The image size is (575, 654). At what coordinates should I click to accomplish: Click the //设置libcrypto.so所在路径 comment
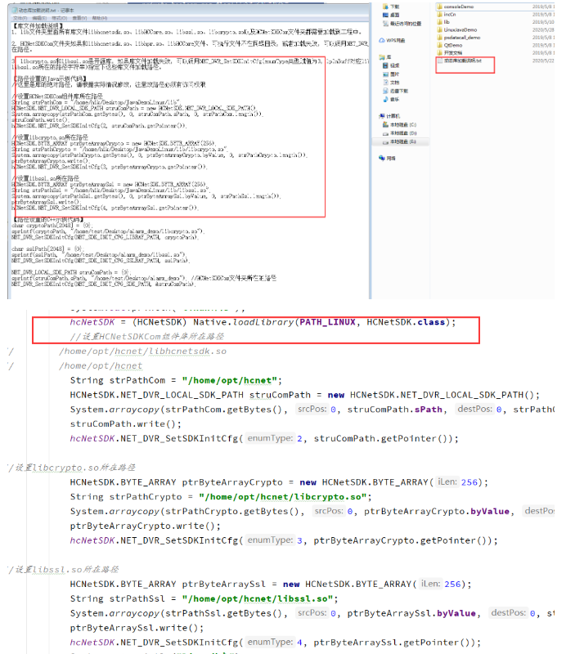(x=71, y=468)
